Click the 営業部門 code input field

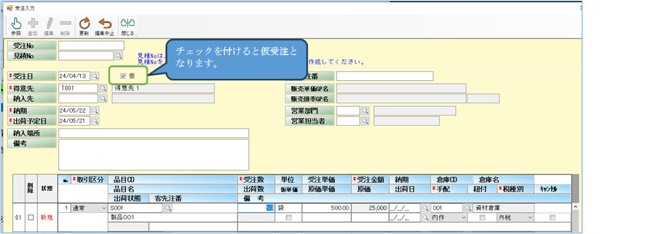(x=348, y=111)
